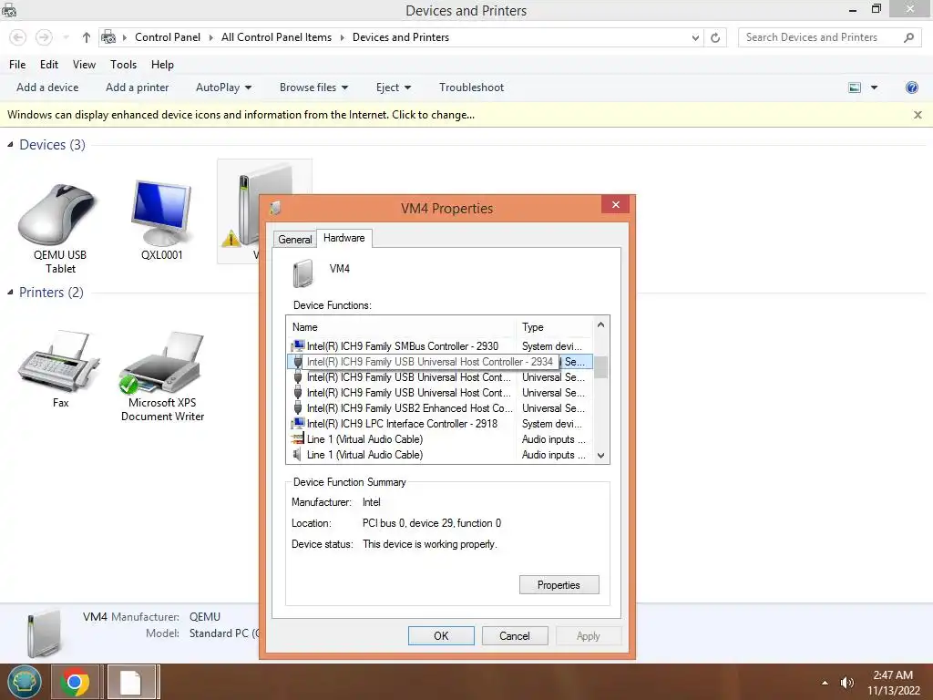
Task: Click Add a printer
Action: click(x=137, y=87)
